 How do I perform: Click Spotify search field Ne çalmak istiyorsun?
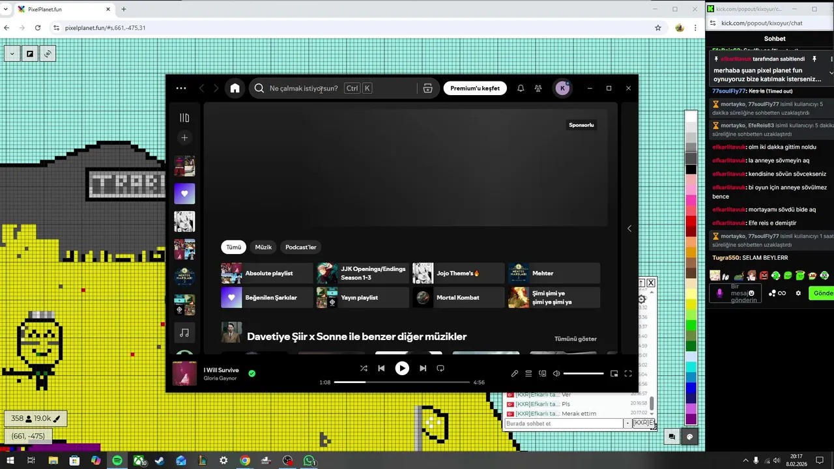pyautogui.click(x=304, y=89)
